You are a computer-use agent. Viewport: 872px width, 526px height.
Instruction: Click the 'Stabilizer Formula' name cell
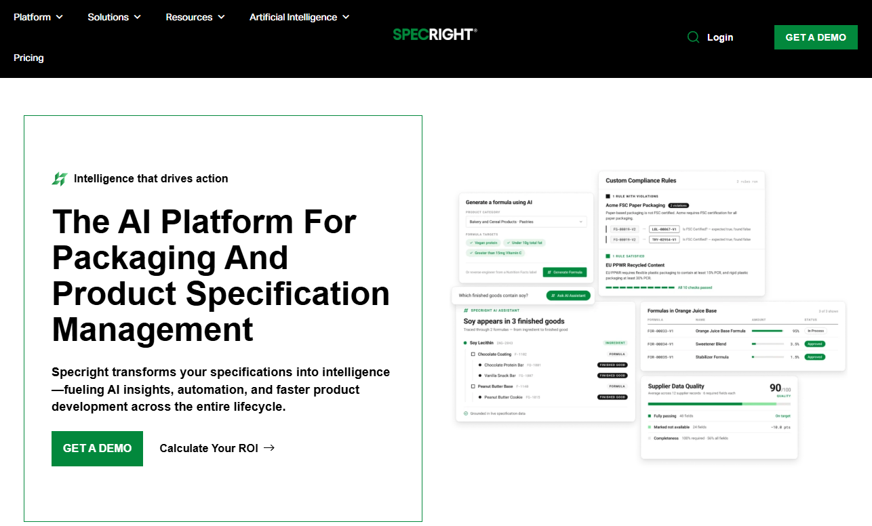712,357
